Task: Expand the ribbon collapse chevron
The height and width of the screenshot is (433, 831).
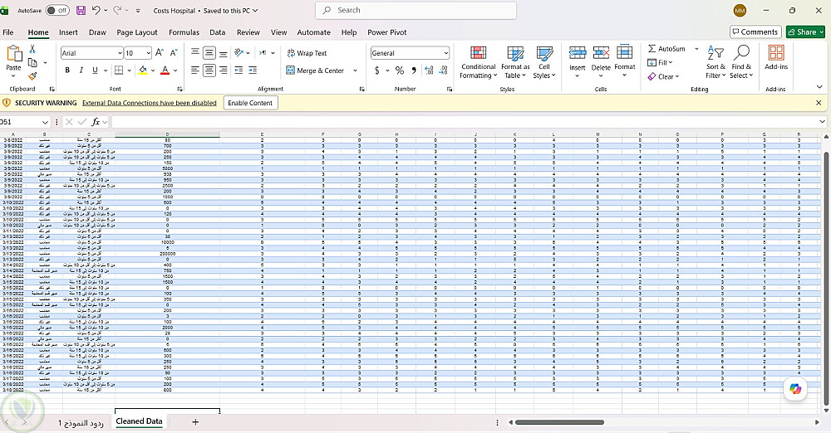Action: [819, 87]
